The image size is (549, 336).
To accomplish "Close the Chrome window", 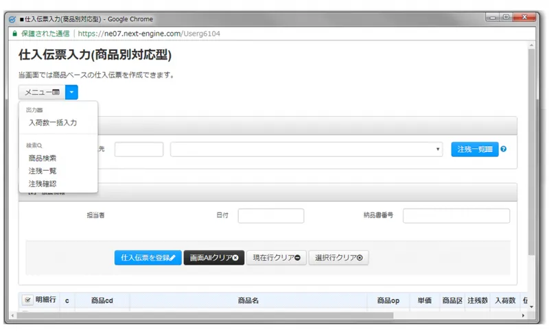I will [524, 16].
